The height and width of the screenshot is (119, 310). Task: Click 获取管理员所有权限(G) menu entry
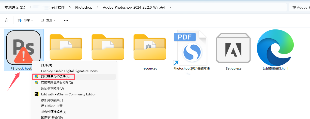tap(57, 82)
